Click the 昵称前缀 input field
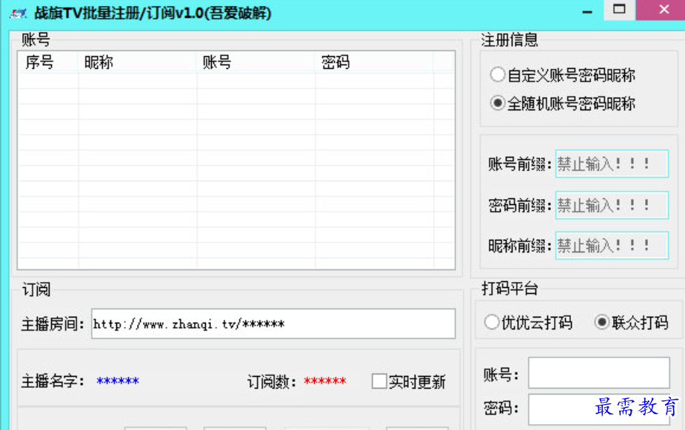This screenshot has width=685, height=430. [612, 245]
